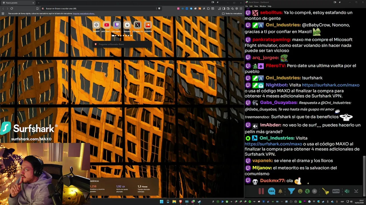Open the Twitch shortcut tile
366x205 pixels.
tap(117, 25)
